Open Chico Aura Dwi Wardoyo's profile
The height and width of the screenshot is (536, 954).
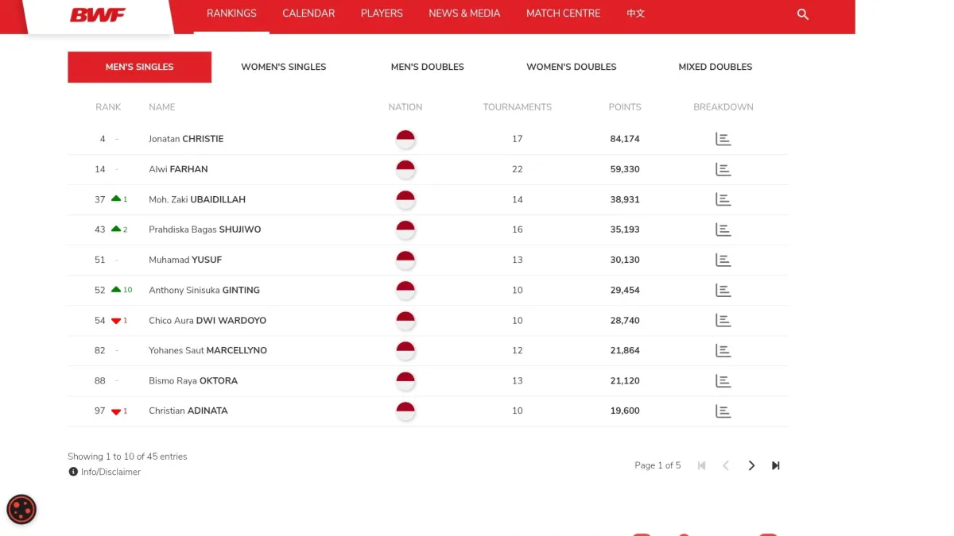pos(207,320)
